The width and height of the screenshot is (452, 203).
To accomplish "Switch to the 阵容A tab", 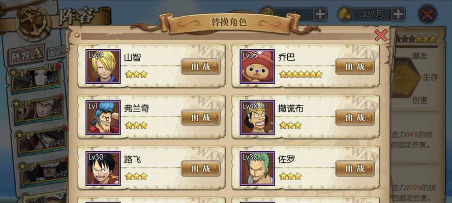I will [x=27, y=55].
